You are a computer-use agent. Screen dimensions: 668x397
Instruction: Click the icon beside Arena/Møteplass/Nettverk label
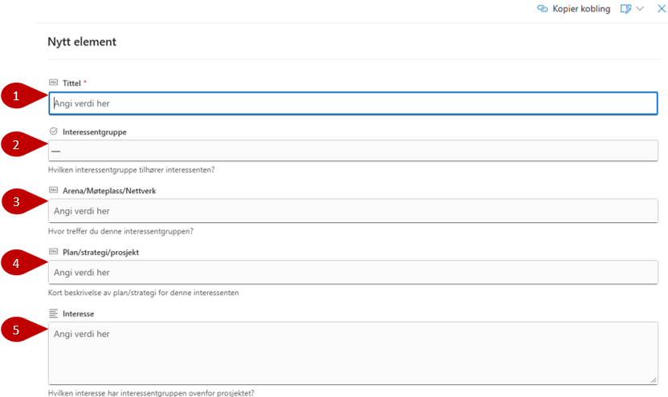click(54, 190)
